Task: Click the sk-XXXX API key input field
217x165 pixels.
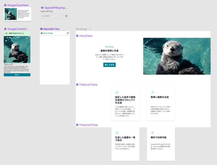Action: tap(52, 16)
